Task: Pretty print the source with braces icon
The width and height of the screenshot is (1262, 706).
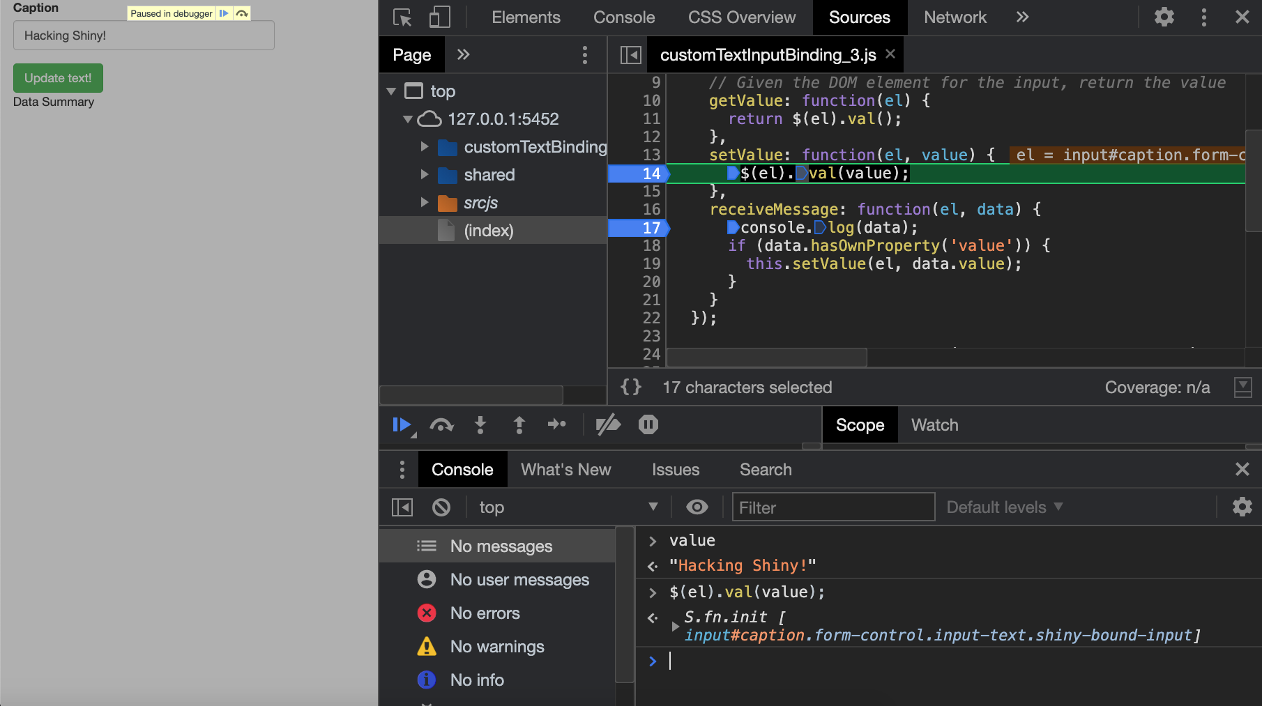Action: pyautogui.click(x=630, y=387)
